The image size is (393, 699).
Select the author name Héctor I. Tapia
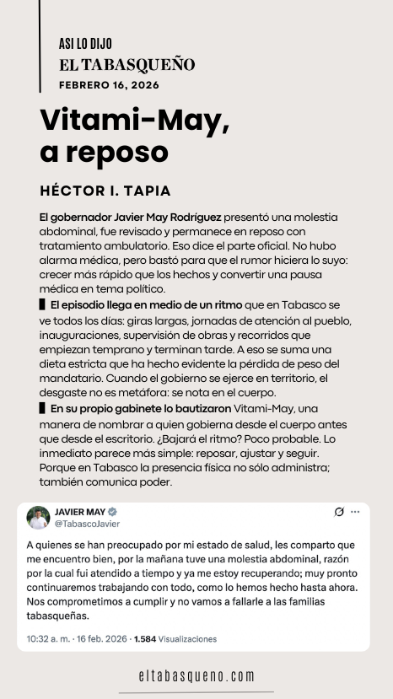pyautogui.click(x=105, y=191)
